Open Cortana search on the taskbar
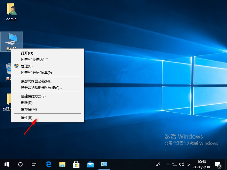The height and width of the screenshot is (170, 227). [20, 164]
